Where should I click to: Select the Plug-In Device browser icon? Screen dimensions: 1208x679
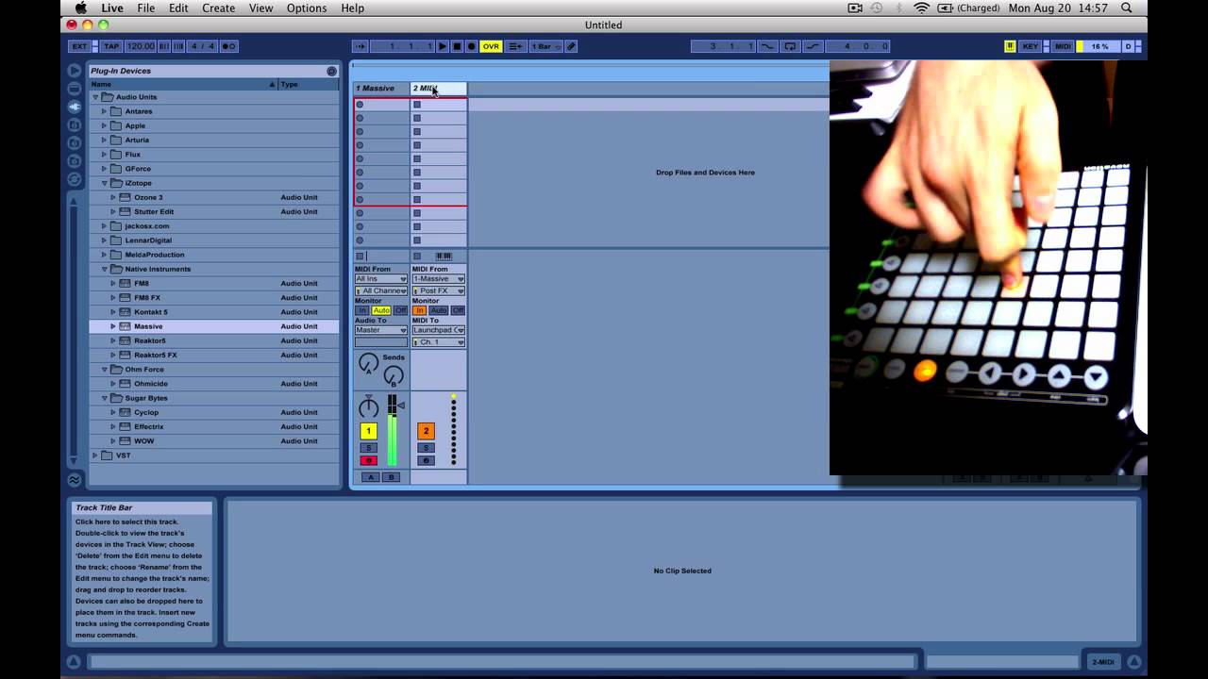pyautogui.click(x=75, y=107)
